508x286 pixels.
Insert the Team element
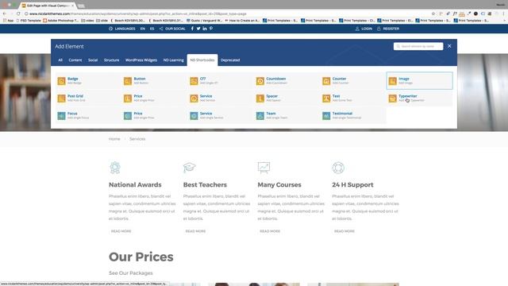pos(287,115)
